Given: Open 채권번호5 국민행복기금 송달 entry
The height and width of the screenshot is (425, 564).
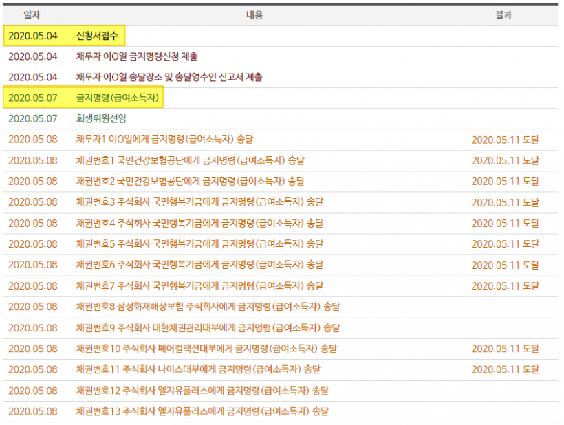Looking at the screenshot, I should point(199,243).
